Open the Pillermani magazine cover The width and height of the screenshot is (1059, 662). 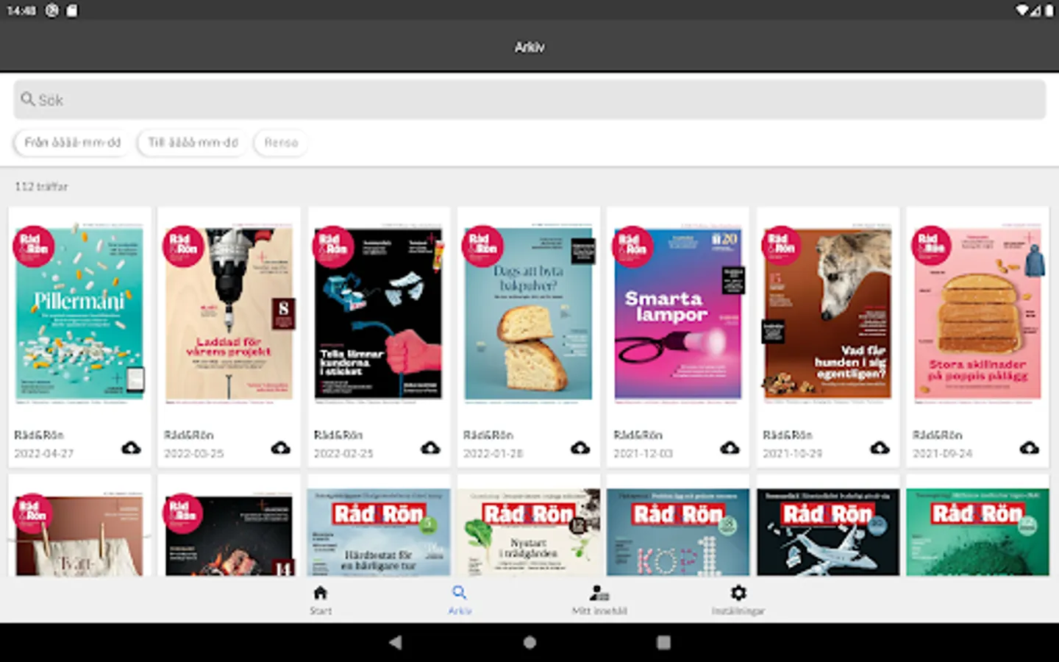click(x=79, y=314)
